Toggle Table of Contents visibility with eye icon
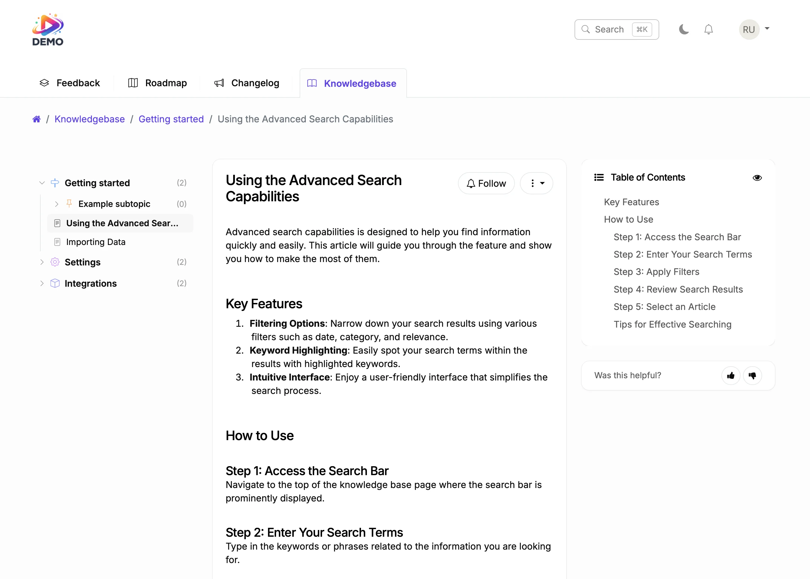This screenshot has height=579, width=810. pos(758,178)
